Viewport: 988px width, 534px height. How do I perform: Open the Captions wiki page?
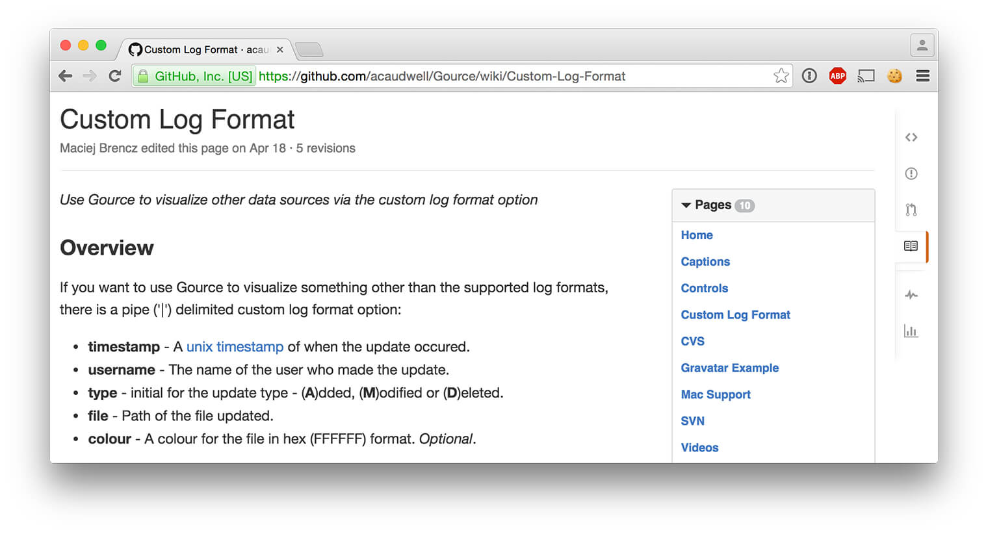point(705,262)
